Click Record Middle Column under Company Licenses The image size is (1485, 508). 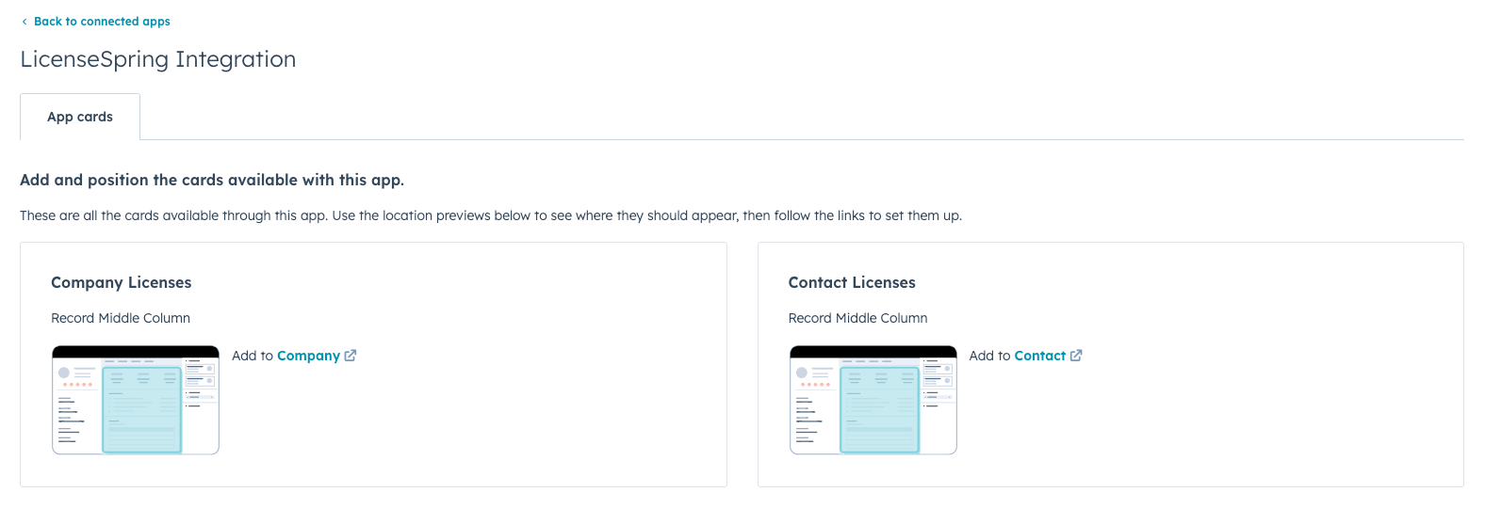pyautogui.click(x=121, y=318)
